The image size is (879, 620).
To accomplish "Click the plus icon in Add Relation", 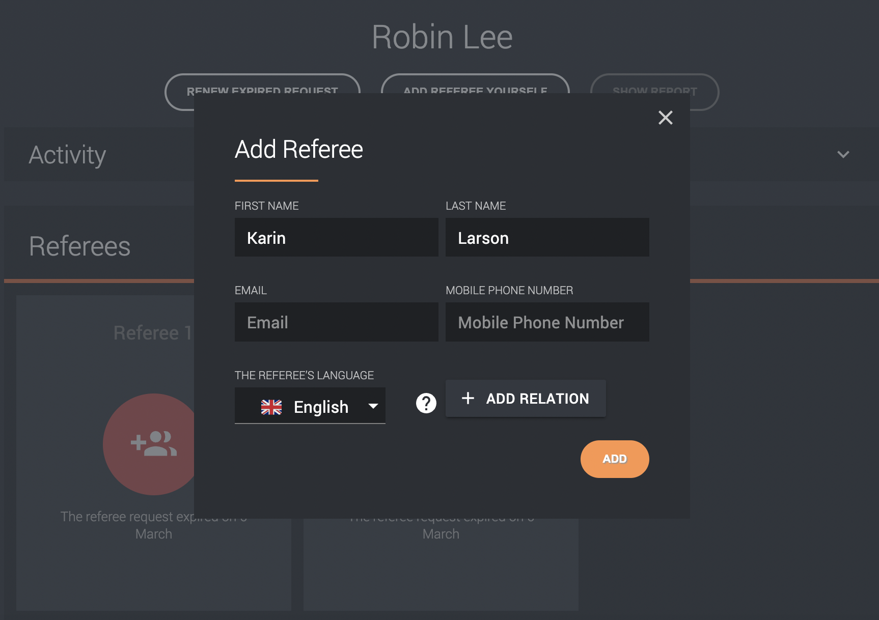I will coord(468,398).
